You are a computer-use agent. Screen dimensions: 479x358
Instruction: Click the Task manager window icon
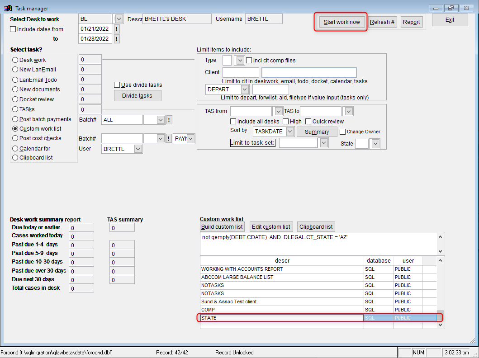click(x=8, y=8)
